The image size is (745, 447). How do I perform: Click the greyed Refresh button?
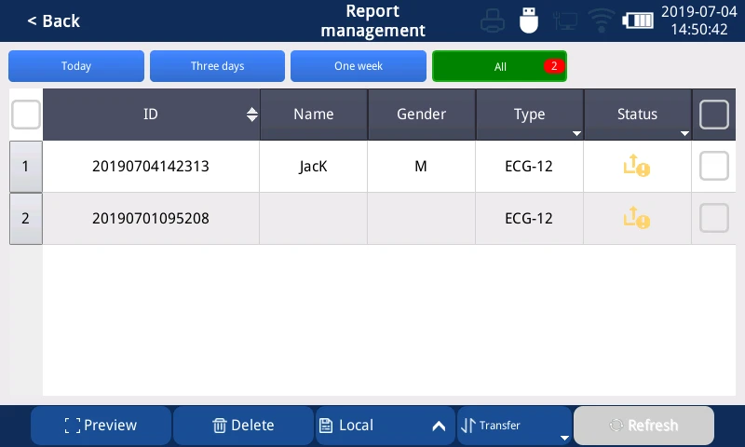pyautogui.click(x=643, y=426)
